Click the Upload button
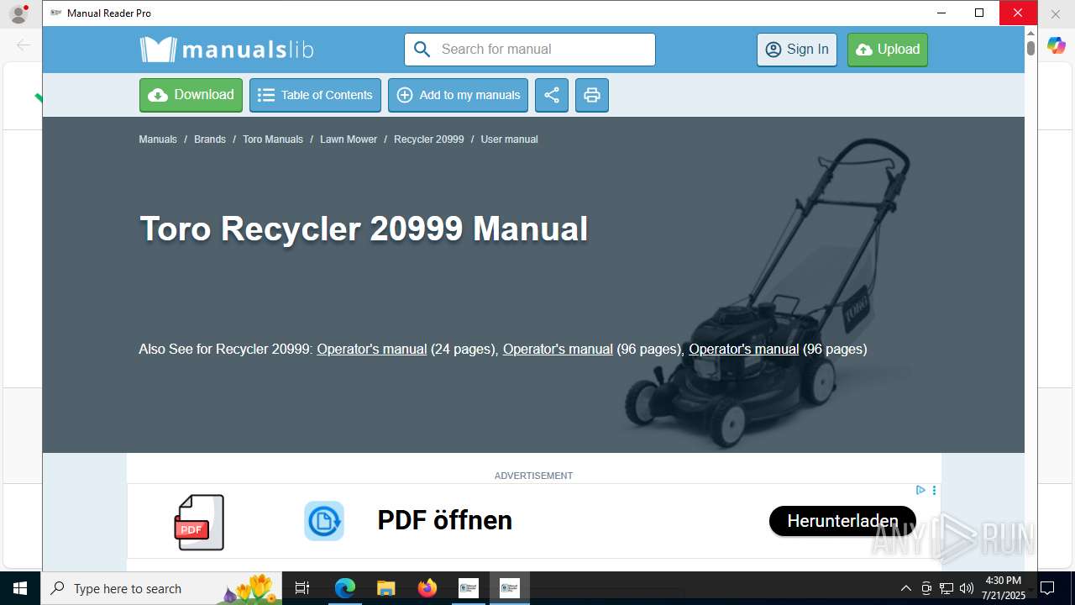Screen dimensions: 1075x605 (888, 50)
